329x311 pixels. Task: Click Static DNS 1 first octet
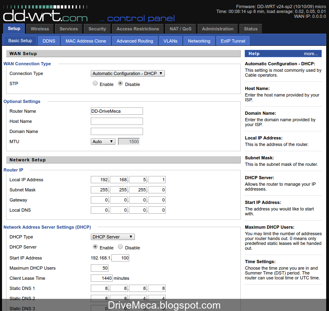(100, 288)
